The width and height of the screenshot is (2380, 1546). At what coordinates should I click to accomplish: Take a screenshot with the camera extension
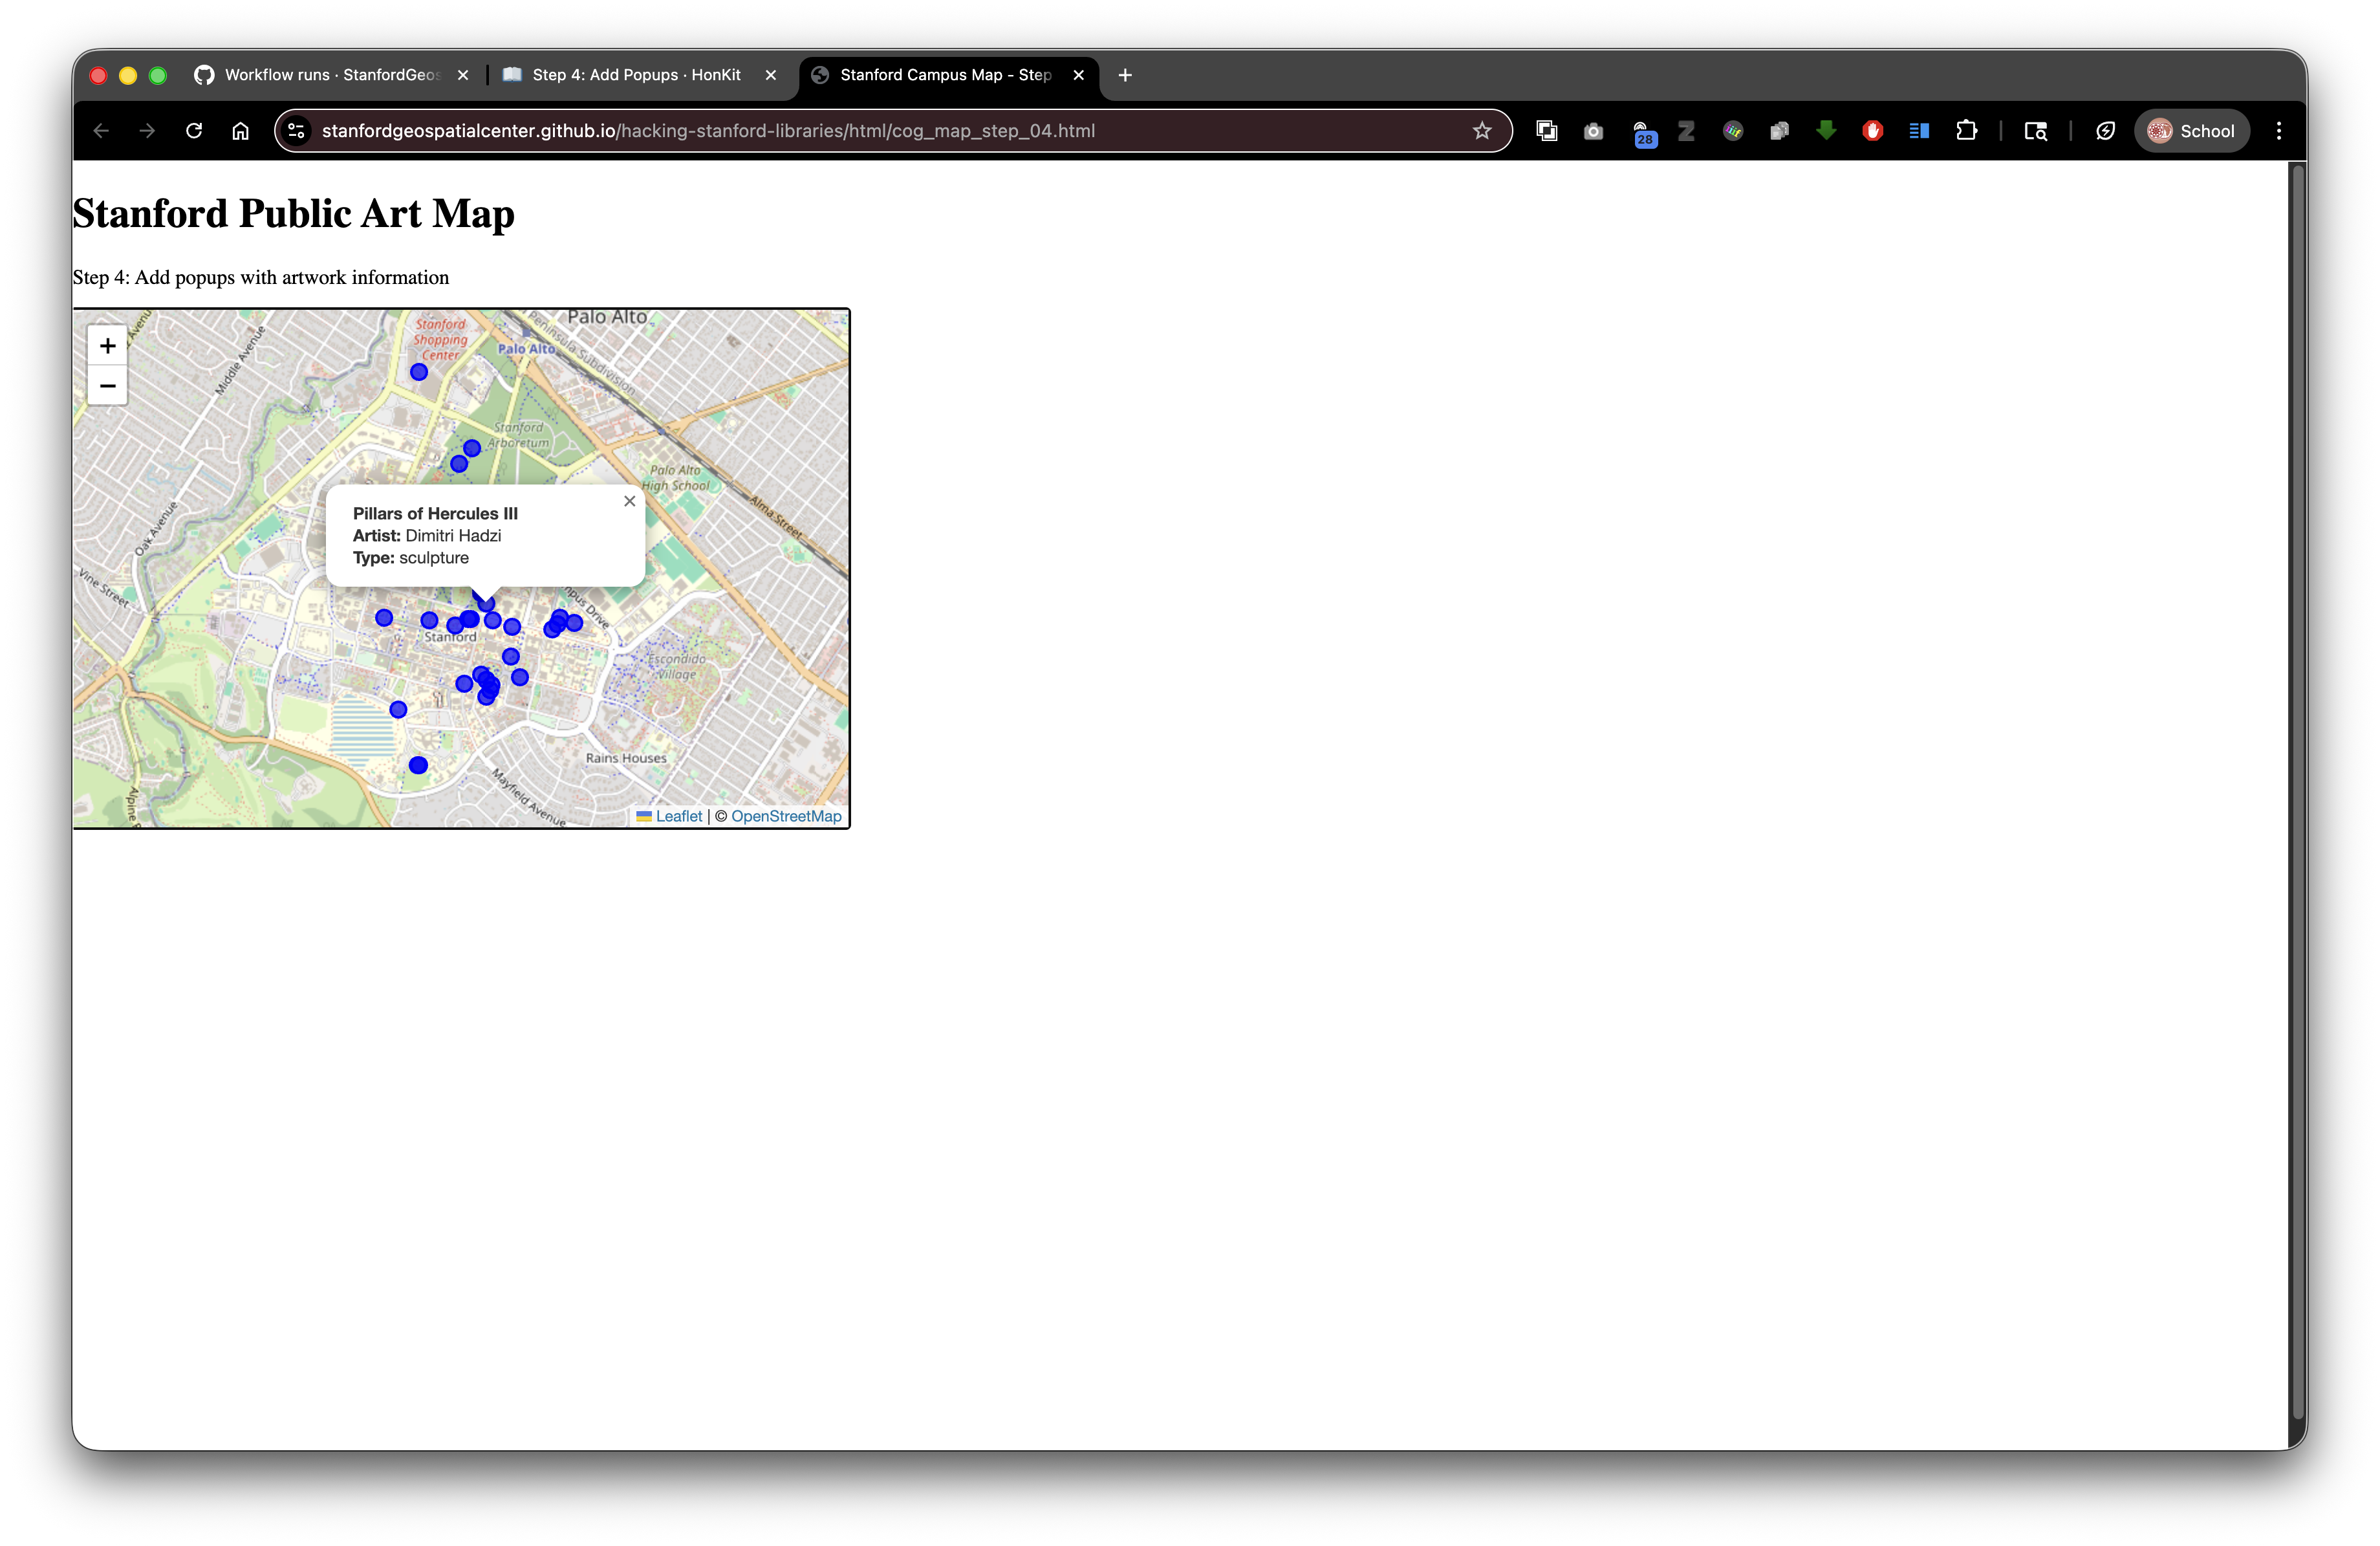pos(1593,130)
